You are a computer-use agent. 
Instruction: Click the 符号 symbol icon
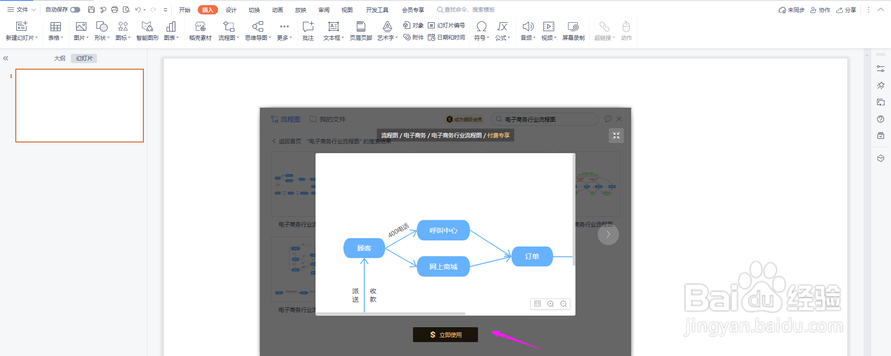coord(482,26)
